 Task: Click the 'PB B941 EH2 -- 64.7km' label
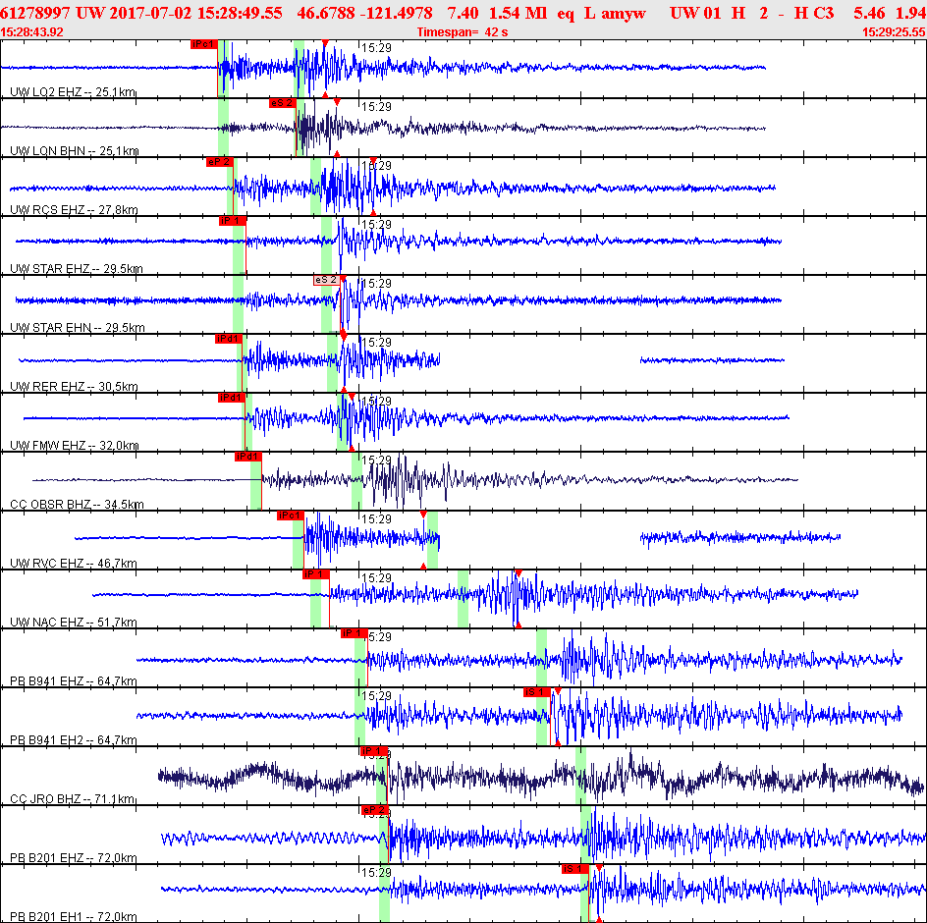pyautogui.click(x=74, y=740)
